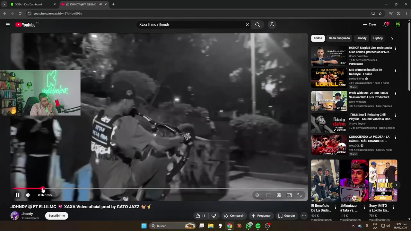Open the Jhondy channel avatar
Screen dimensions: 411x231
pyautogui.click(x=15, y=216)
